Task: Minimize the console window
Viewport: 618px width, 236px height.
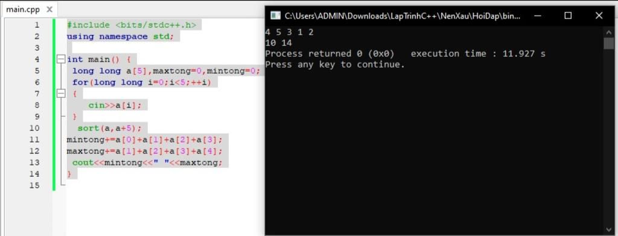Action: 538,16
